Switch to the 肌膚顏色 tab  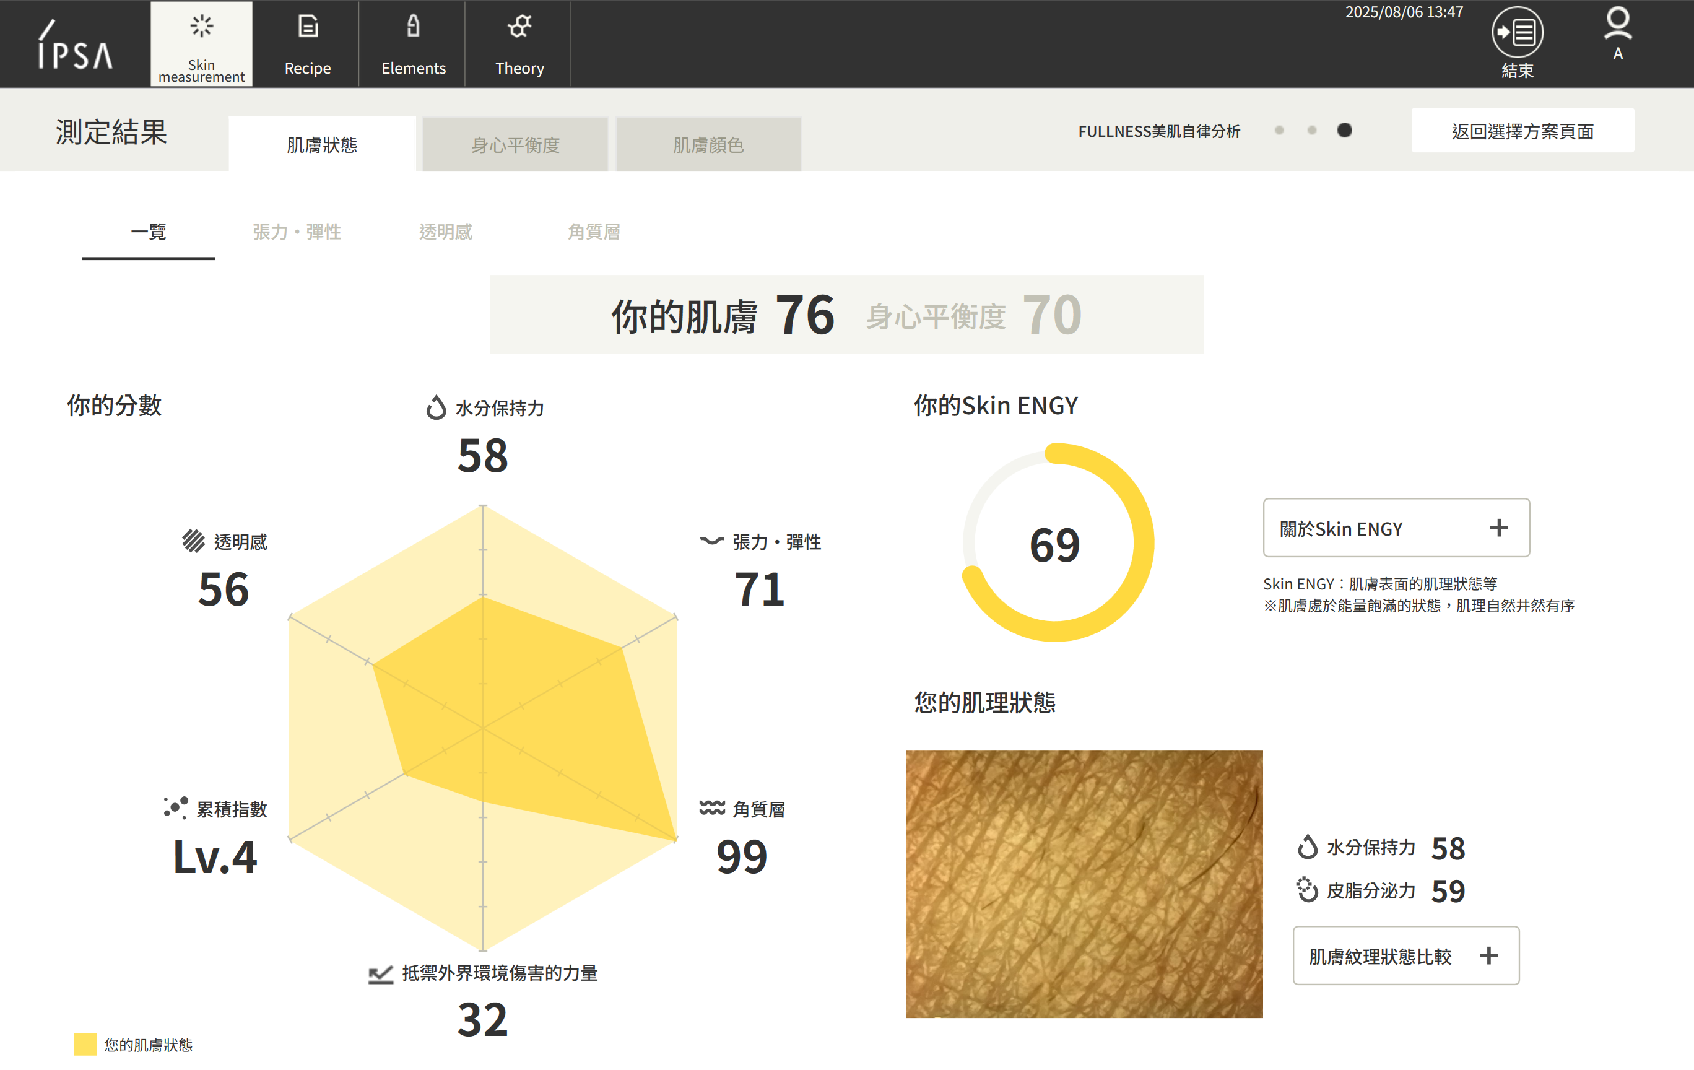point(708,145)
